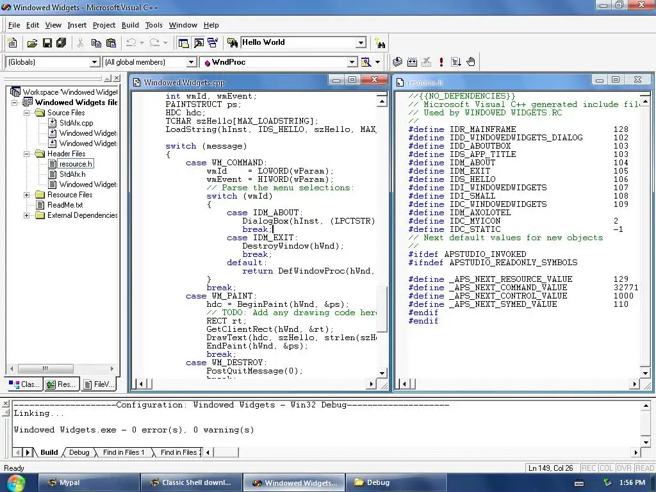
Task: Collapse the Windowed Widgets files node
Action: tap(15, 102)
